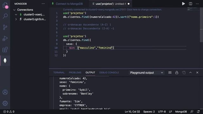Click the fumante: 'Sim' output line
The width and height of the screenshot is (203, 114).
pyautogui.click(x=71, y=101)
